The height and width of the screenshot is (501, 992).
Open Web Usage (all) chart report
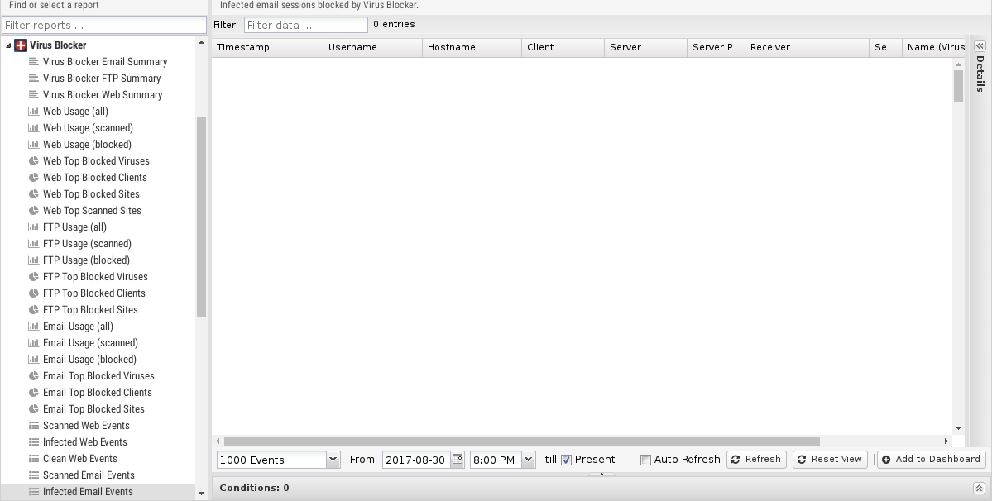point(75,112)
